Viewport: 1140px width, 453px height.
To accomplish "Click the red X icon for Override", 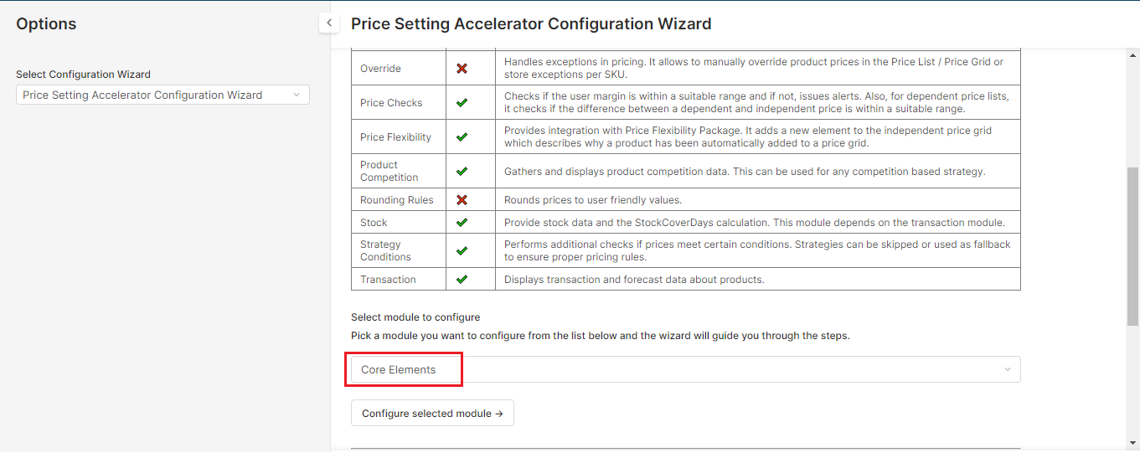I will click(462, 69).
